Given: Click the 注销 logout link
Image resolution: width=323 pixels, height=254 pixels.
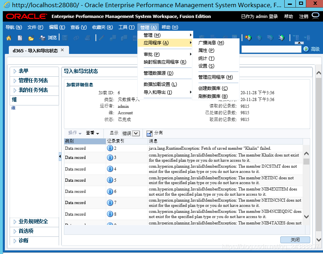Looking at the screenshot, I should [x=304, y=16].
